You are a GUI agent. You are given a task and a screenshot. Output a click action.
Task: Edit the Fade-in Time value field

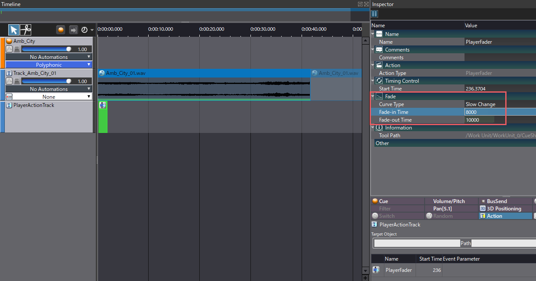[x=500, y=112]
